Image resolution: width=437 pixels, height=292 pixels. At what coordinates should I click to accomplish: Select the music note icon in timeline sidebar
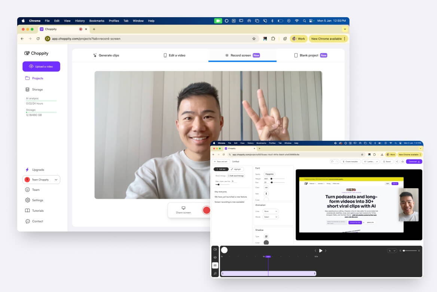click(x=215, y=273)
